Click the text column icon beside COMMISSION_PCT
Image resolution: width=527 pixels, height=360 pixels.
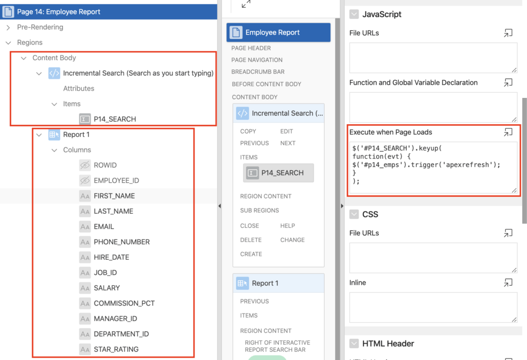click(85, 303)
